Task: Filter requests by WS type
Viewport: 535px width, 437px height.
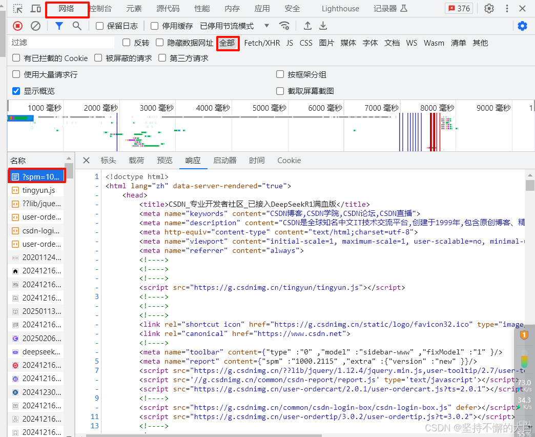Action: click(x=411, y=43)
